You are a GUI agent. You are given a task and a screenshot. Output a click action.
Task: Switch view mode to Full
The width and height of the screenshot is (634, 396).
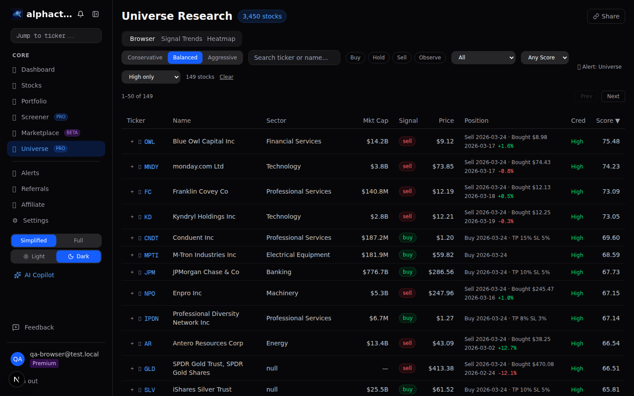(x=78, y=241)
